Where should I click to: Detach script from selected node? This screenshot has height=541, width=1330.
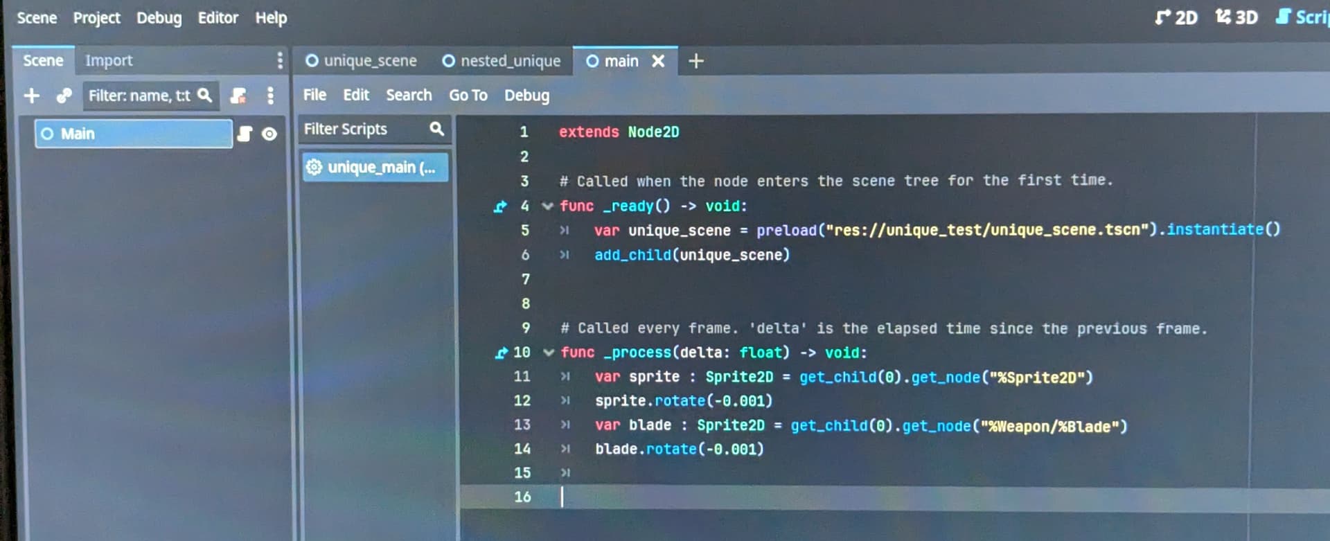click(x=238, y=95)
